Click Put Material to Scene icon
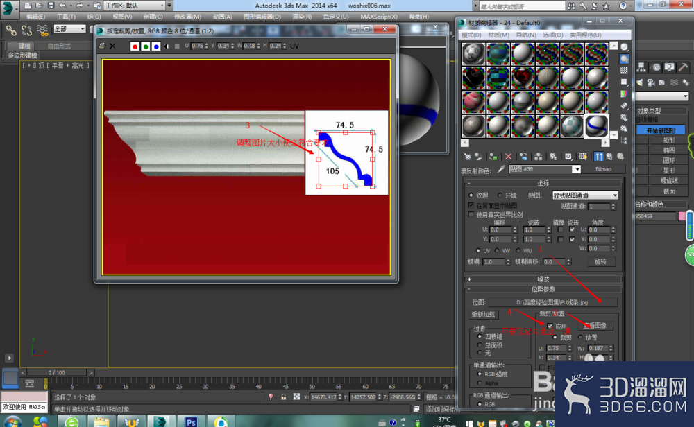The width and height of the screenshot is (694, 427). pyautogui.click(x=478, y=157)
